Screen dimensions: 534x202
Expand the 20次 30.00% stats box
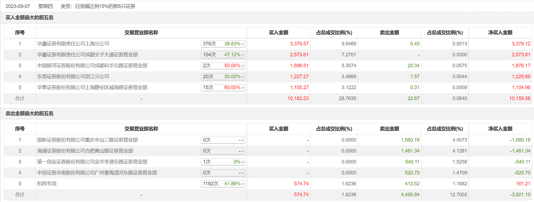(x=223, y=77)
